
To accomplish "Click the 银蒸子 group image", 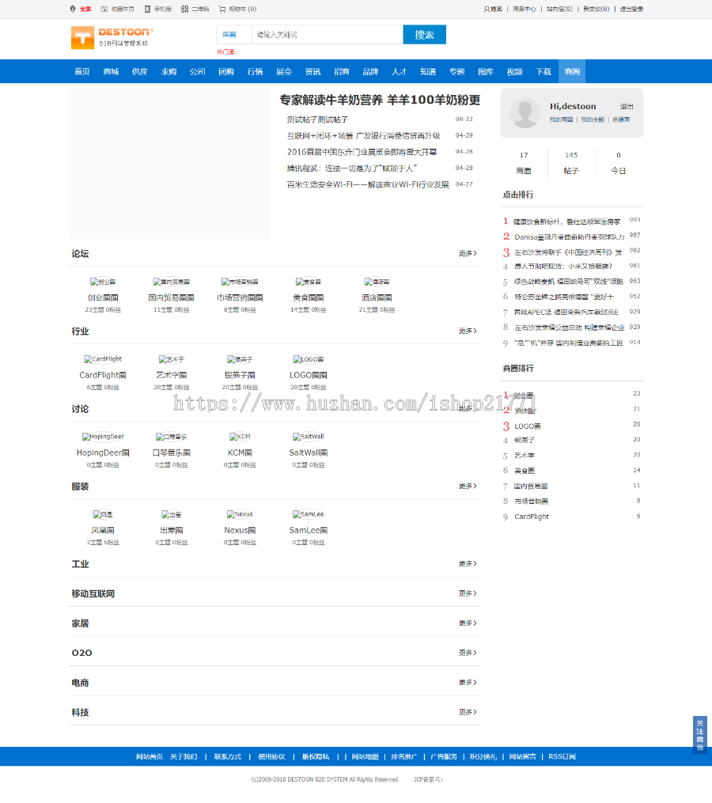I will coord(240,359).
